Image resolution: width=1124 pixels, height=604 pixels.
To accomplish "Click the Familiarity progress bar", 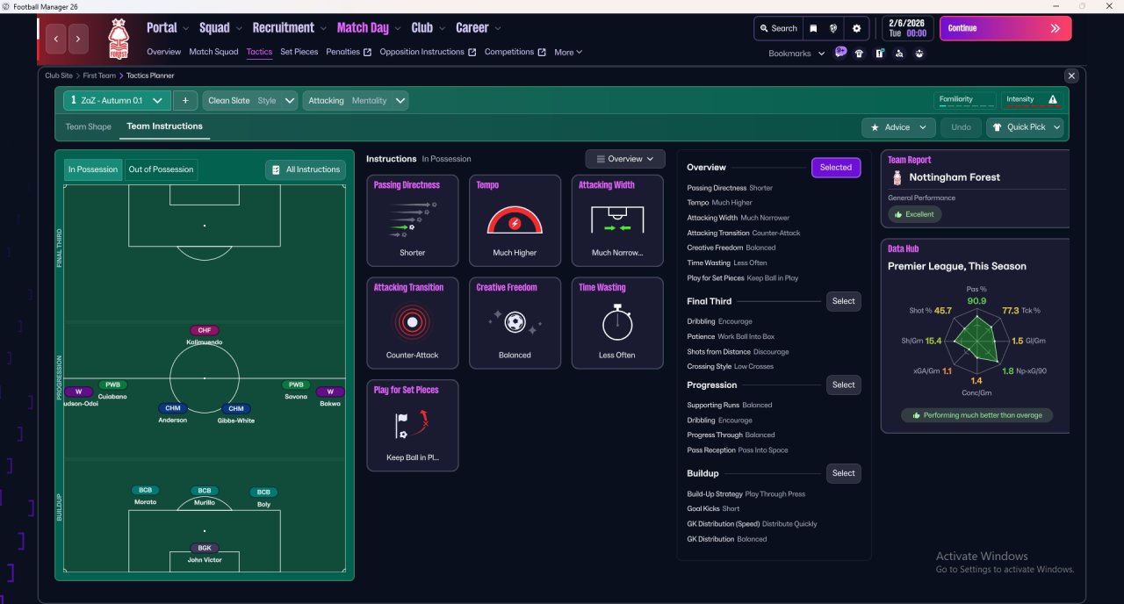I will (x=966, y=100).
